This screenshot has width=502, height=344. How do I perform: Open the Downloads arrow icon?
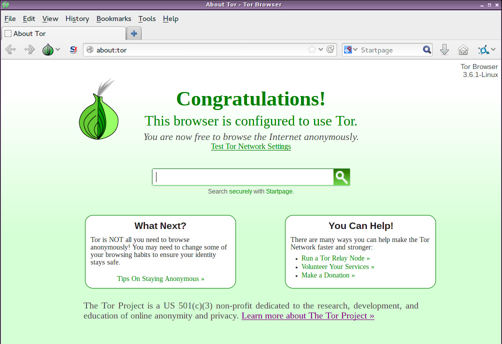[444, 49]
